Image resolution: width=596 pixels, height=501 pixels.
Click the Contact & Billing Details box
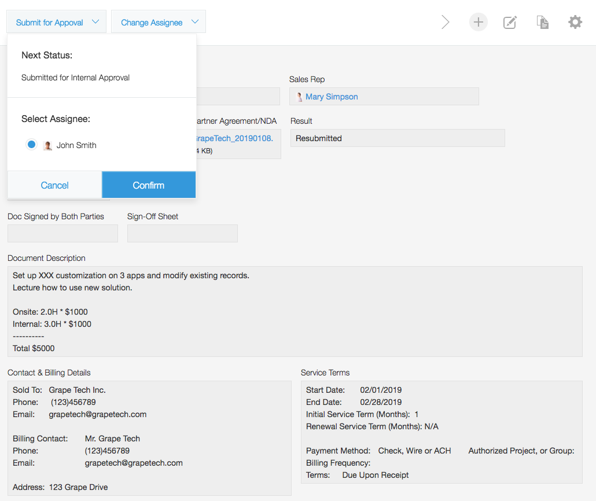click(149, 438)
